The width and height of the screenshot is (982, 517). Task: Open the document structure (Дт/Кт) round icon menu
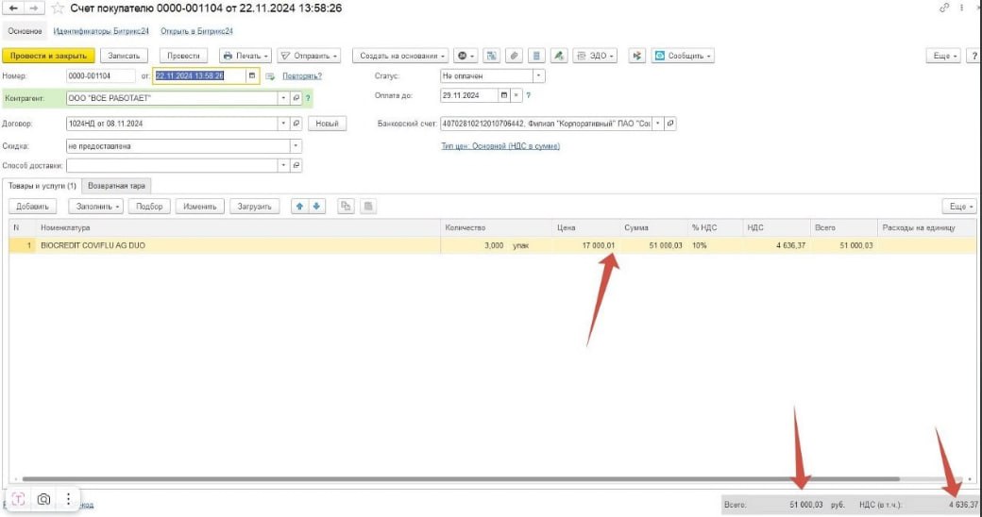[x=466, y=56]
